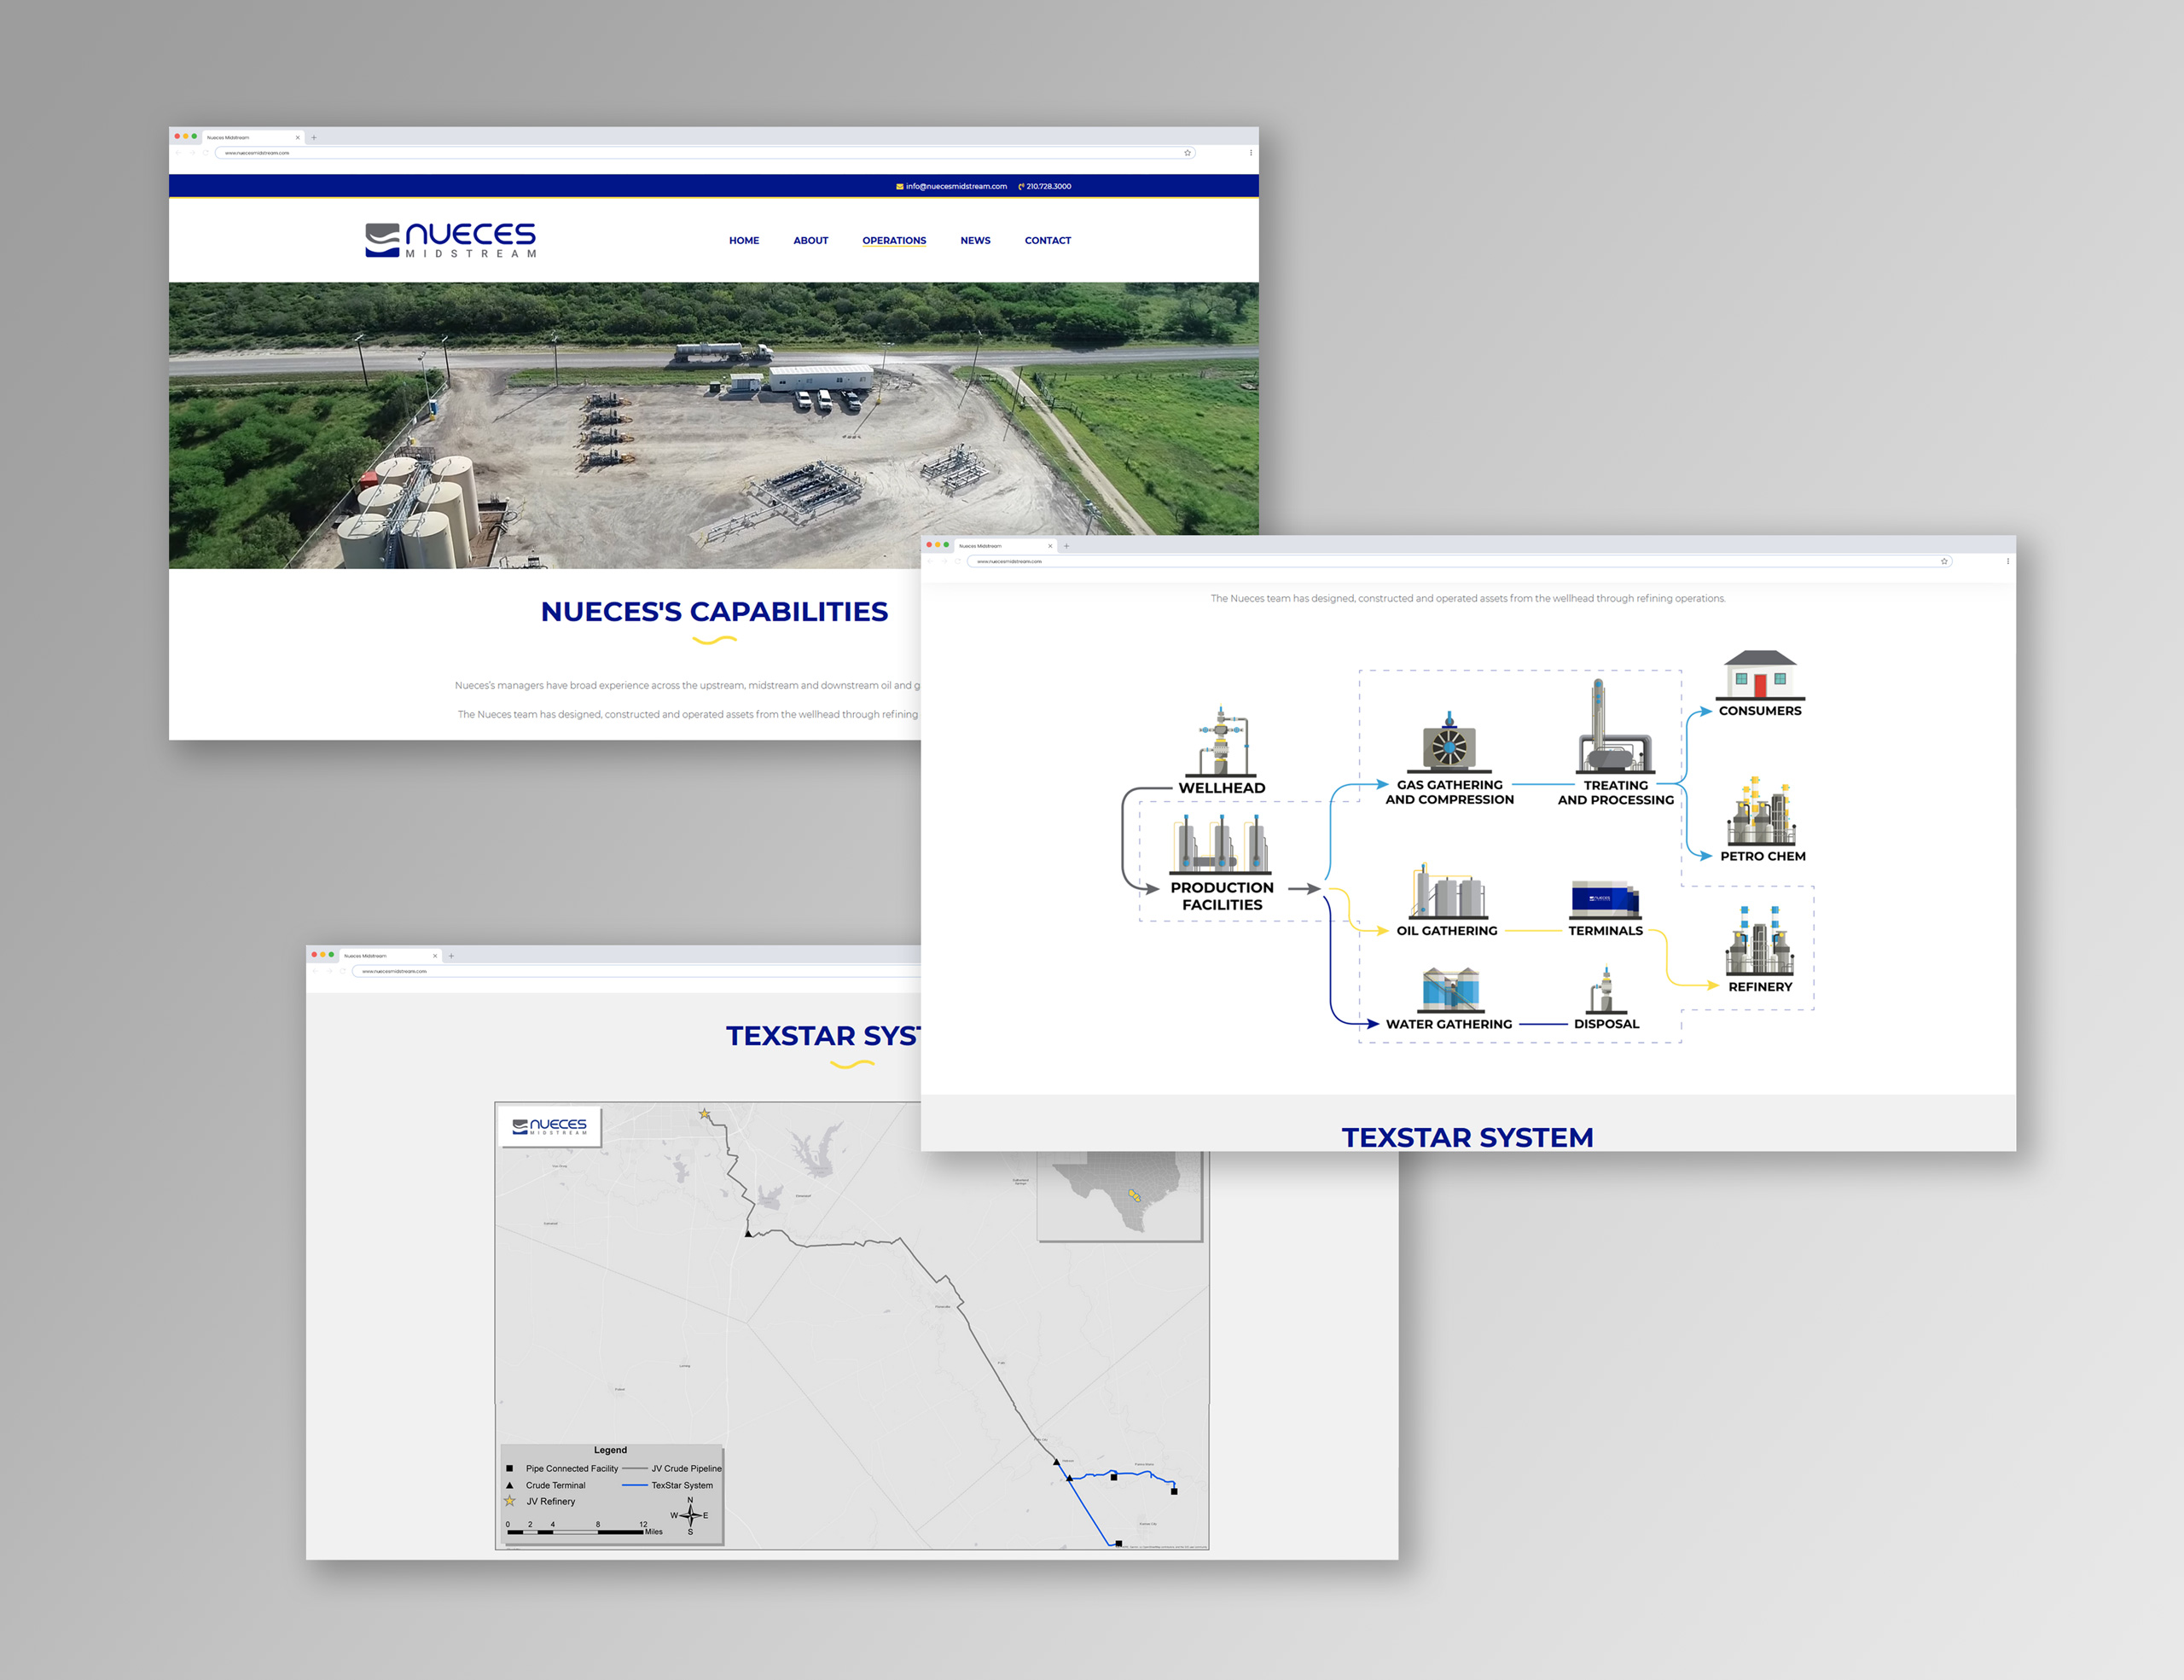Click the TREATING AND PROCESSING label
This screenshot has height=1680, width=2184.
tap(1615, 793)
